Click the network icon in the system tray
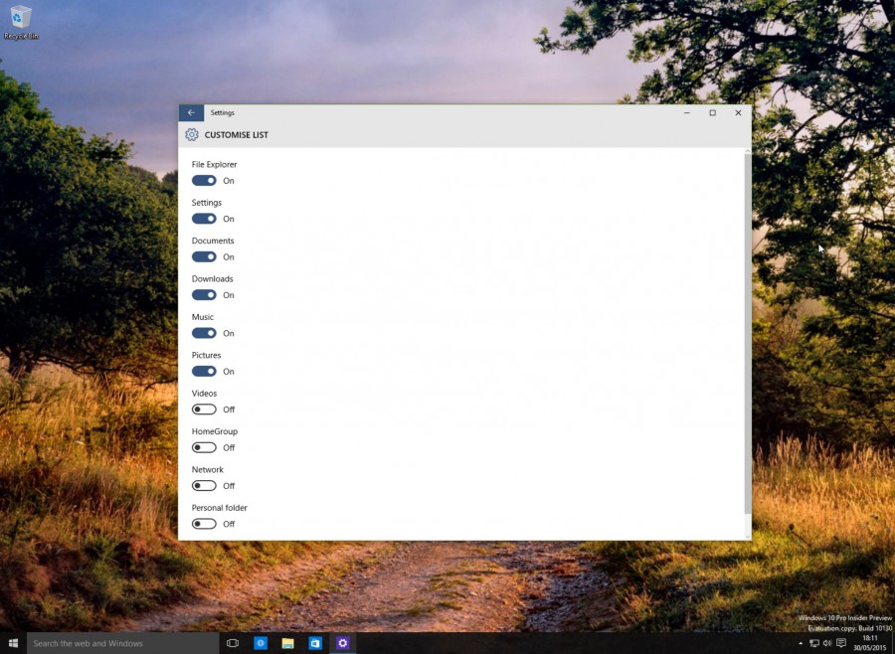 tap(814, 643)
